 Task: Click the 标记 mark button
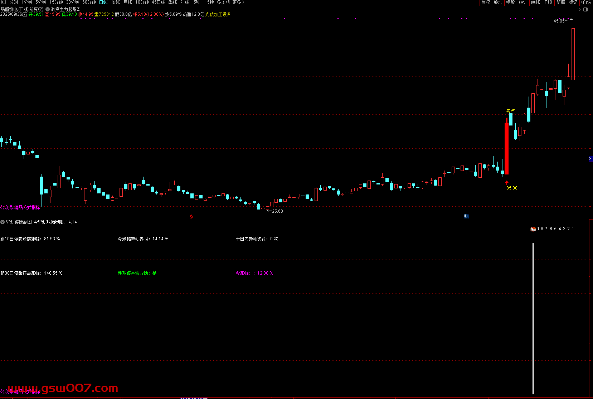click(x=573, y=2)
